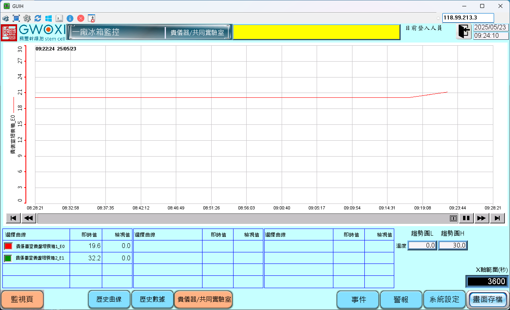Viewport: 510px width, 310px height.
Task: Open the blue info icon
Action: click(x=70, y=18)
